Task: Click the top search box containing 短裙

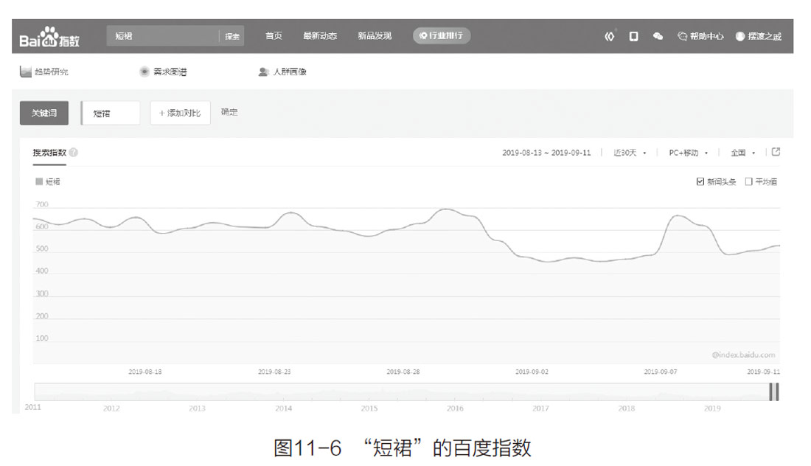Action: (164, 36)
